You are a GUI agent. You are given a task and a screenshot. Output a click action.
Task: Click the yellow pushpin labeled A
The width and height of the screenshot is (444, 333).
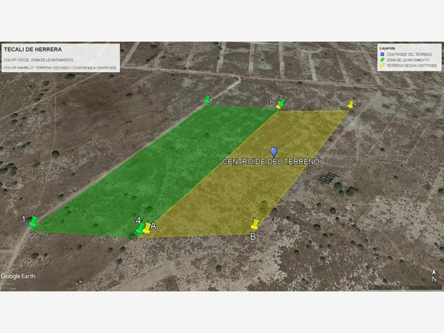147,228
